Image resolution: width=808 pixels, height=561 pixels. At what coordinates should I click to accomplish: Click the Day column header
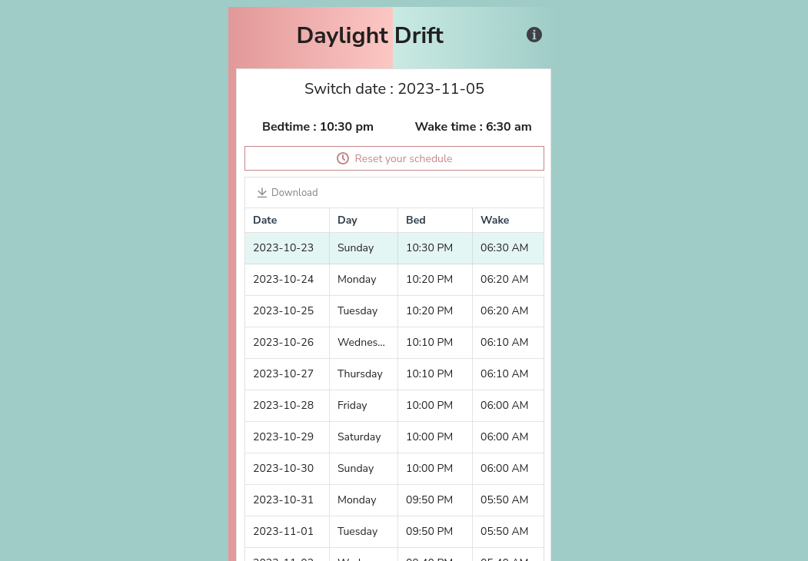click(x=347, y=220)
